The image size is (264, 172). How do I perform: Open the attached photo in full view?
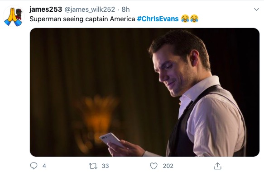(144, 92)
